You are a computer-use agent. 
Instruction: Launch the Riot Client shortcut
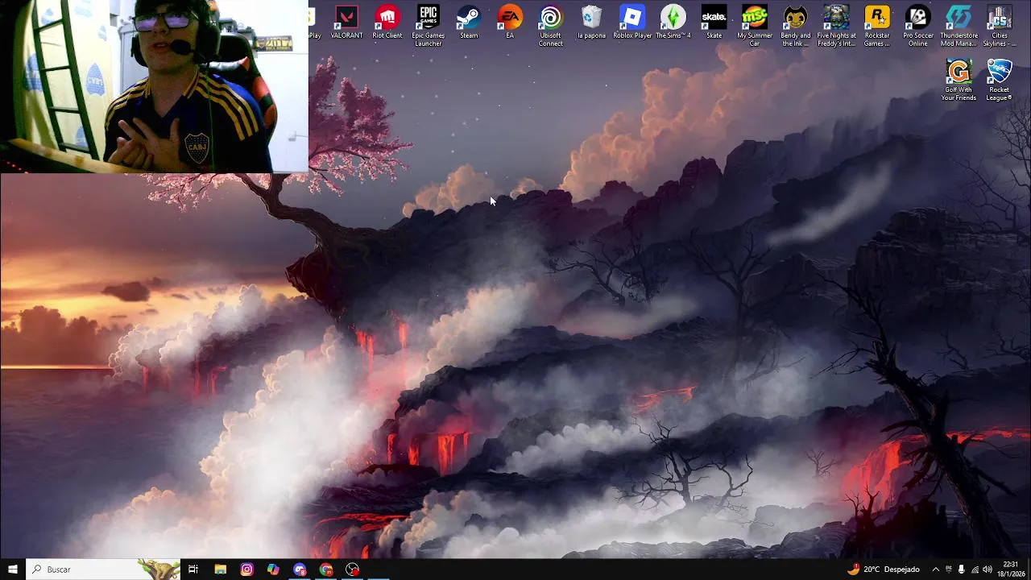tap(387, 23)
